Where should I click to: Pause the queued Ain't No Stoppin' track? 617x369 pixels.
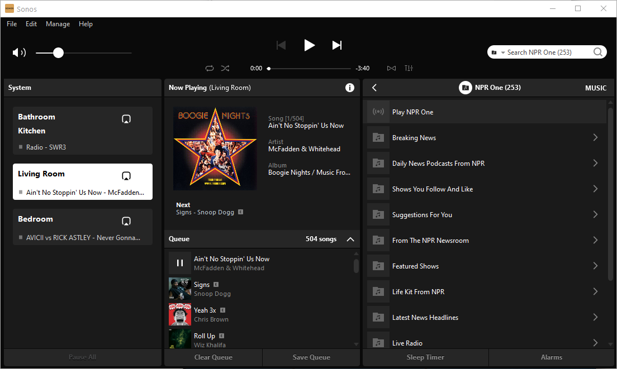pyautogui.click(x=180, y=263)
